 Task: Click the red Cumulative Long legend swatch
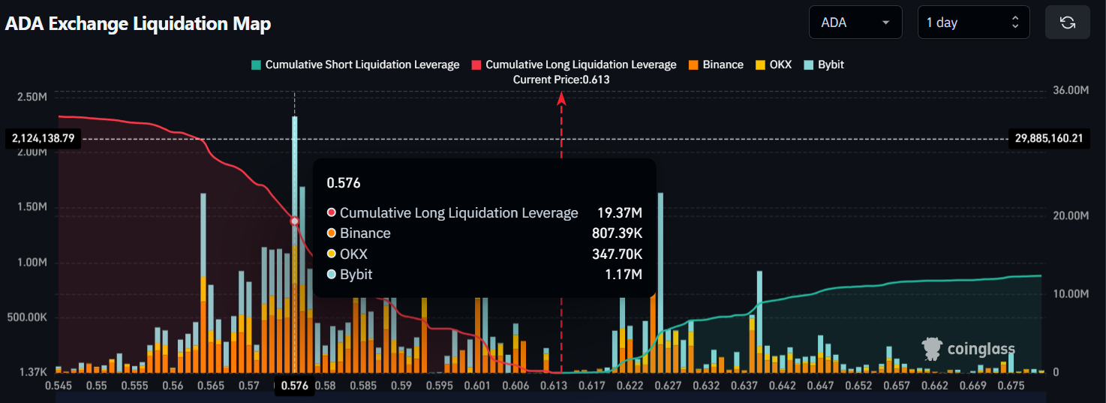click(x=476, y=65)
